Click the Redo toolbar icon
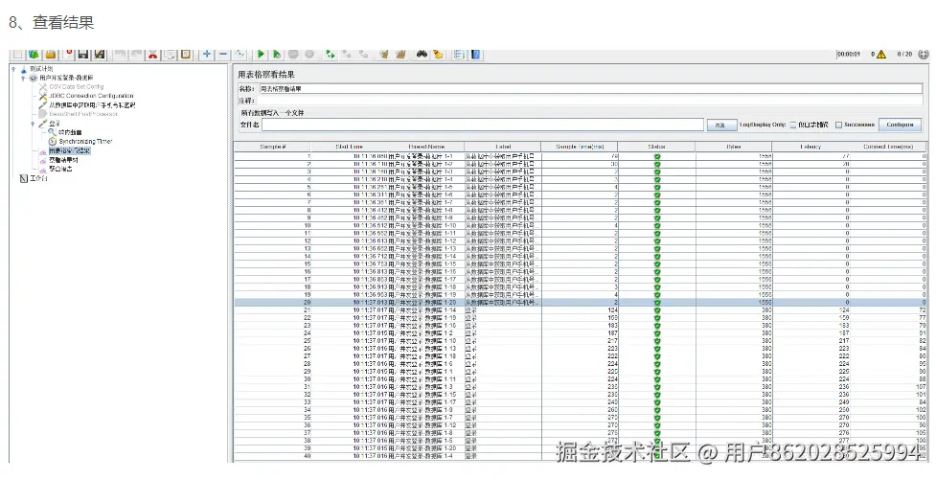The width and height of the screenshot is (936, 480). tap(137, 55)
